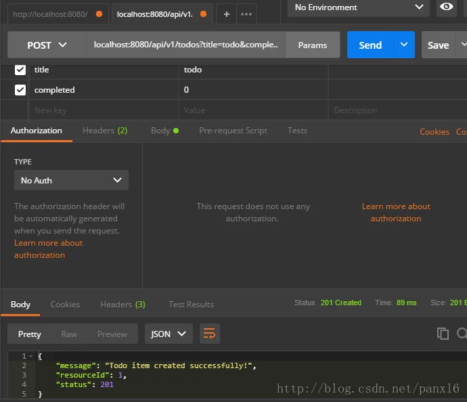The image size is (467, 402).
Task: Click the 201 Created status text
Action: point(340,303)
